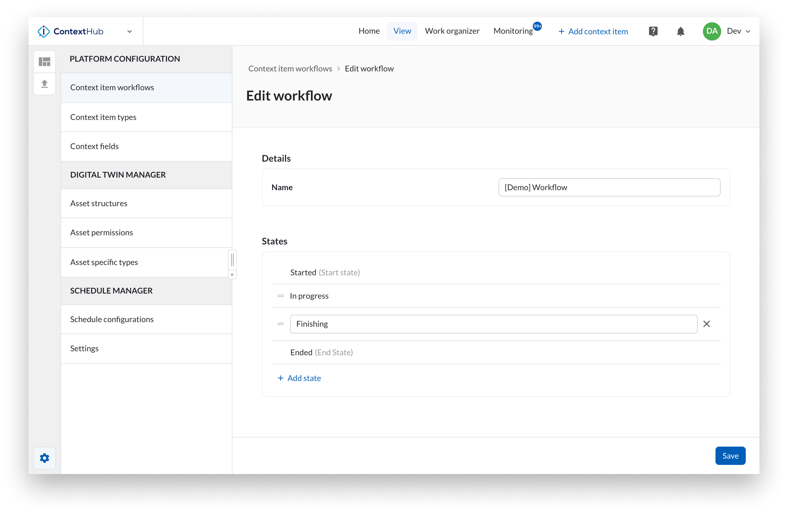Click the Edit workflow breadcrumb text
788x514 pixels.
(x=369, y=69)
